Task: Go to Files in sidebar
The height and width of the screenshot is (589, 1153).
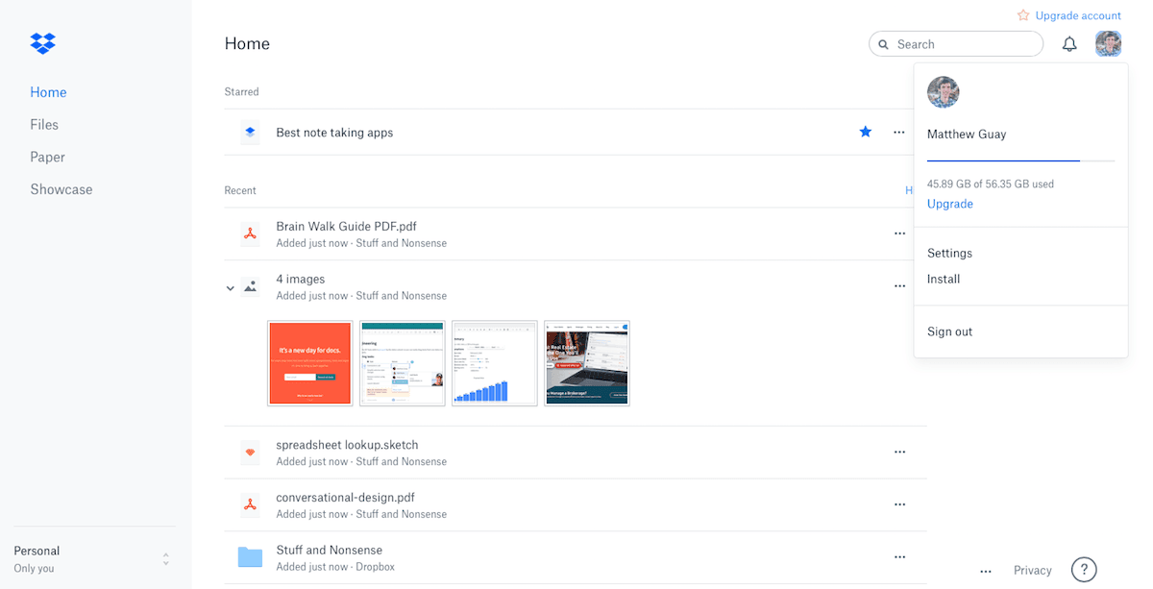Action: 44,124
